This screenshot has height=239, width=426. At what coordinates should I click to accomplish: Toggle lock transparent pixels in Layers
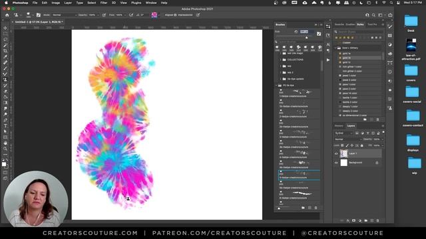click(x=342, y=145)
